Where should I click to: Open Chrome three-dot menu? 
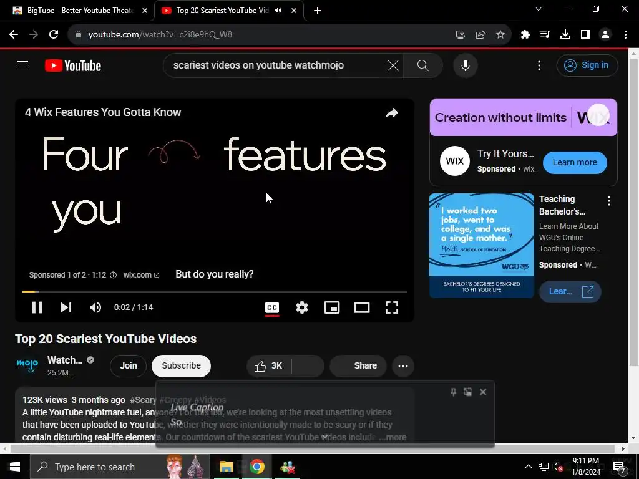(x=625, y=35)
